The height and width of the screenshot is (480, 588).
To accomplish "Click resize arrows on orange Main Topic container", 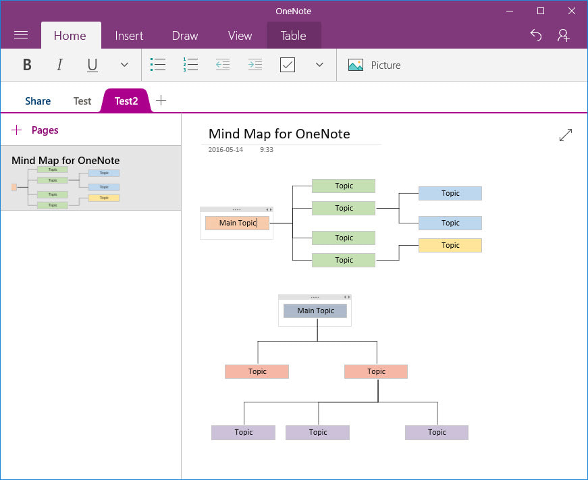I will [269, 210].
